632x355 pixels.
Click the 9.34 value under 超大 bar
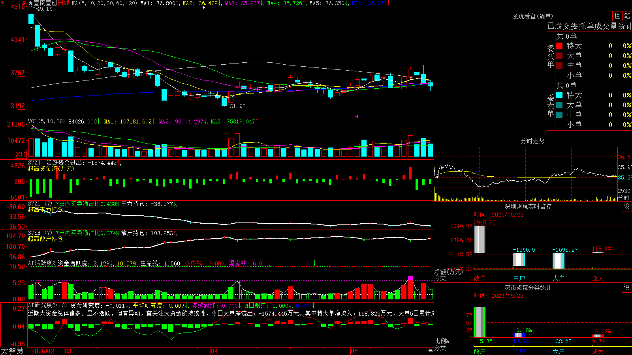click(598, 341)
